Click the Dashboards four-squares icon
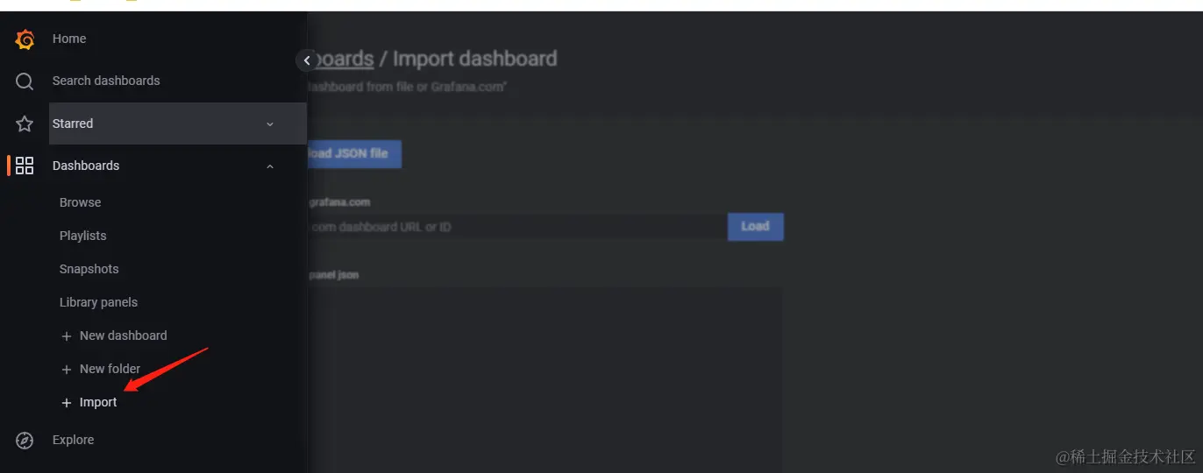 [x=25, y=166]
